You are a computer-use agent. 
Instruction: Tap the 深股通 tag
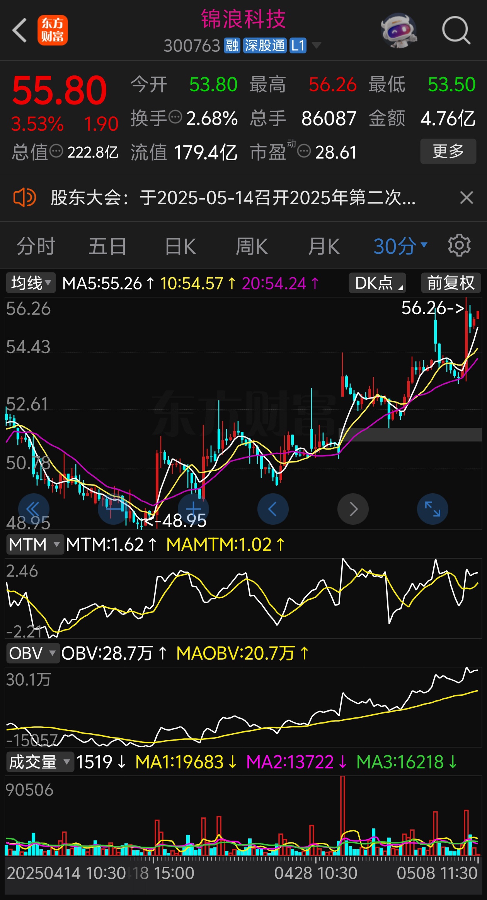265,46
